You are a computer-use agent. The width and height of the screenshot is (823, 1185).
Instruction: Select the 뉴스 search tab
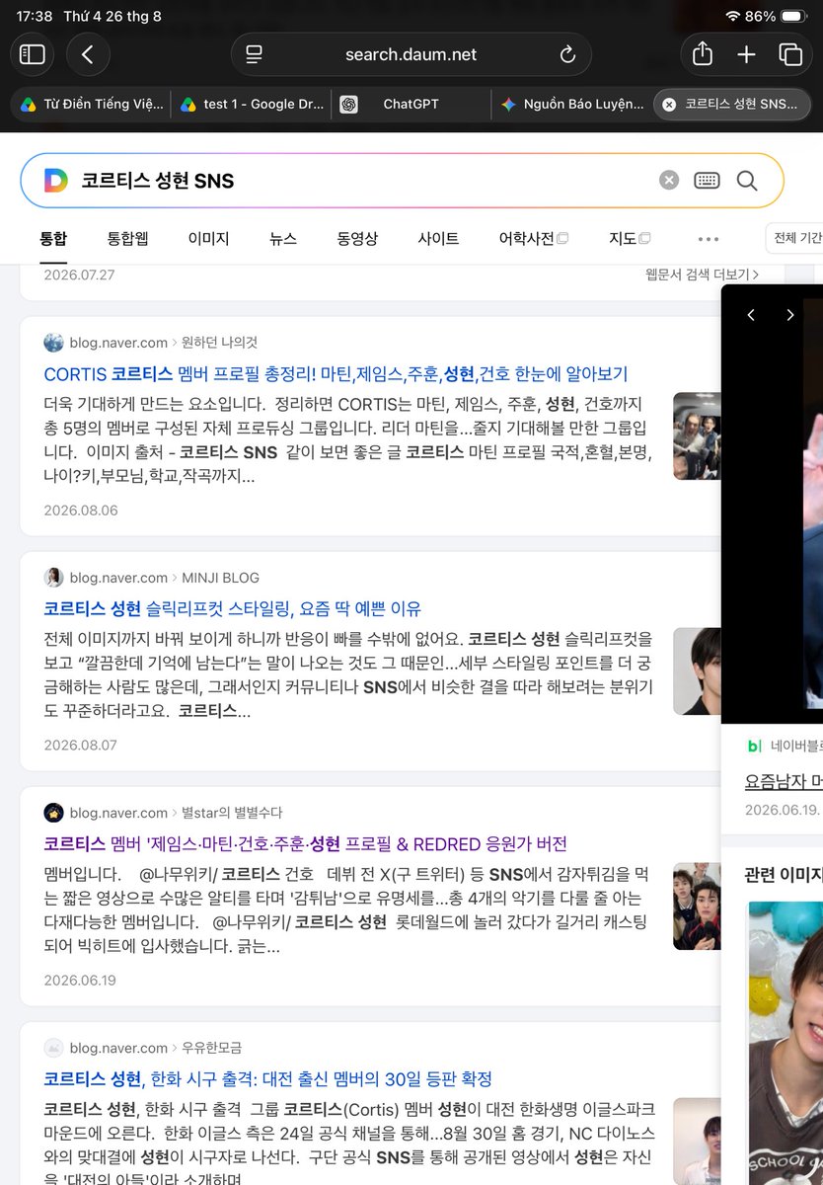tap(283, 238)
